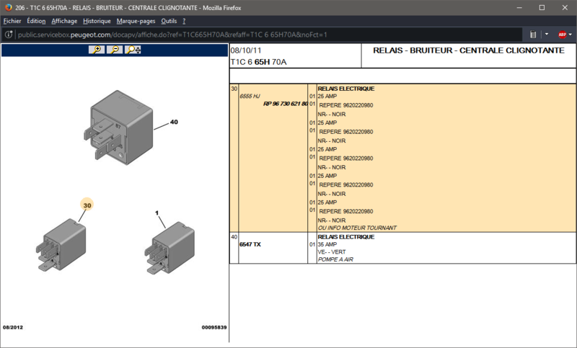Click replacement reference RP 96 730 621 80
This screenshot has width=577, height=348.
point(286,104)
